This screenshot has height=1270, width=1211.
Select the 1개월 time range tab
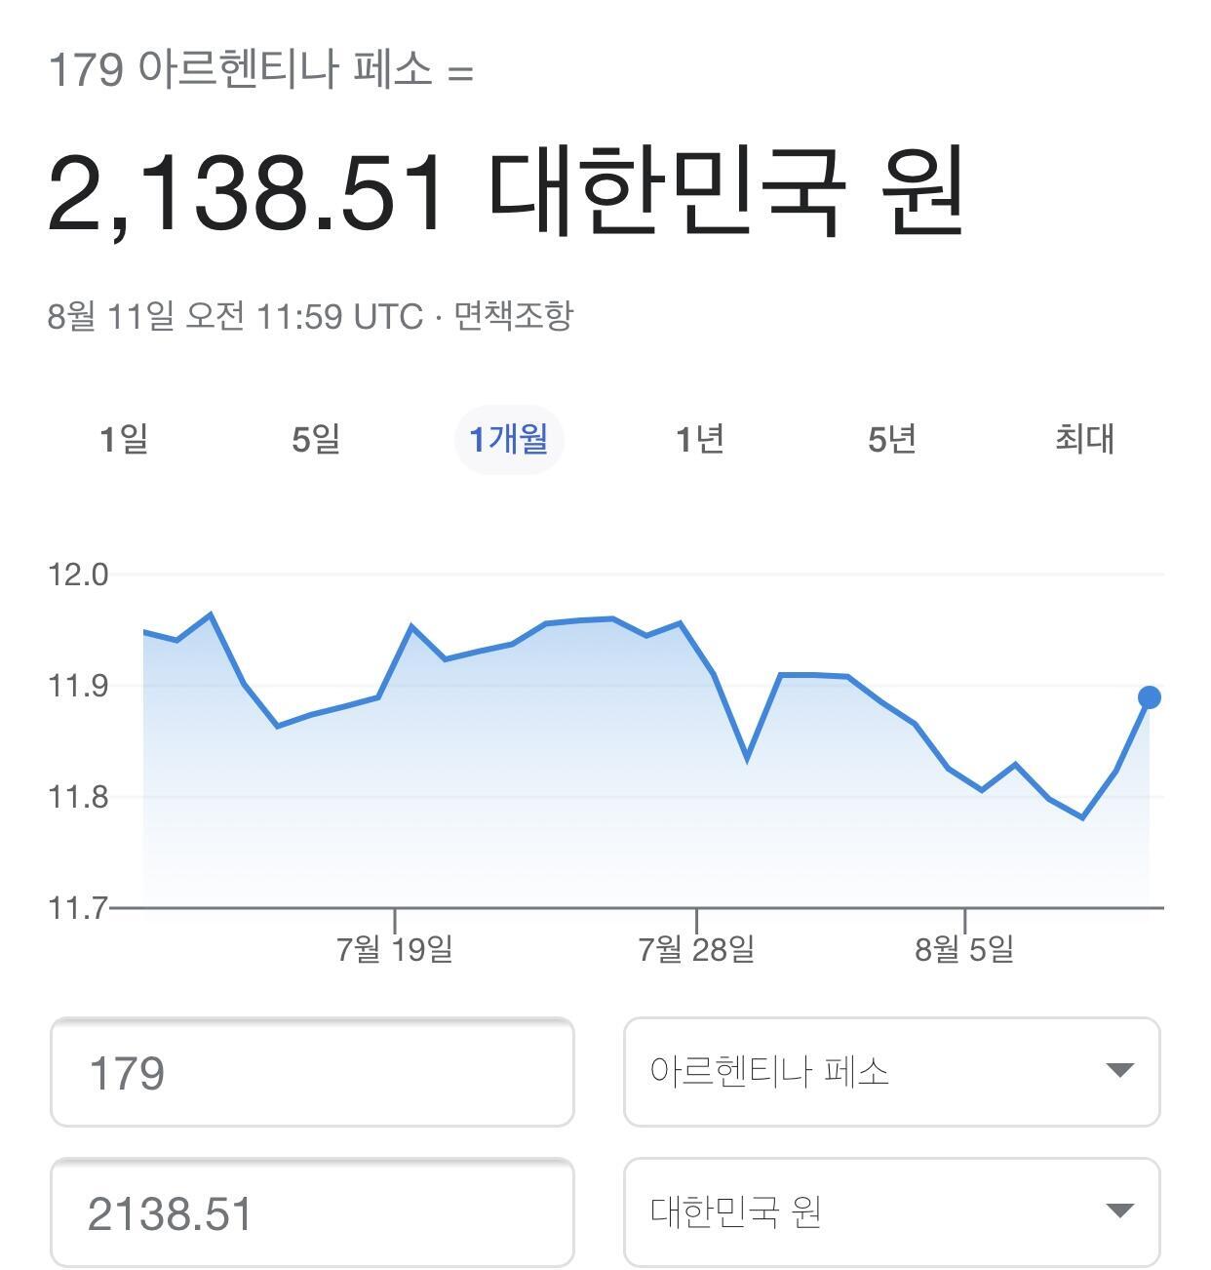tap(509, 439)
